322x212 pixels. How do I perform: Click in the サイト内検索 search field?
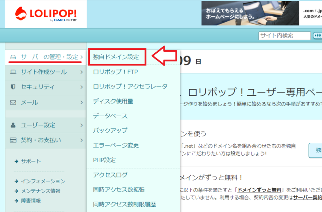point(284,36)
